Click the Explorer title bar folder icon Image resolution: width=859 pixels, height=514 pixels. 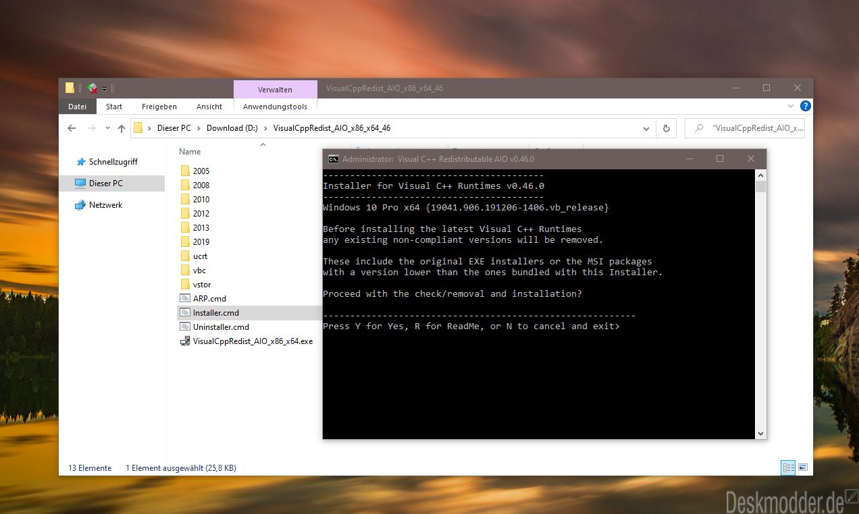pos(70,88)
